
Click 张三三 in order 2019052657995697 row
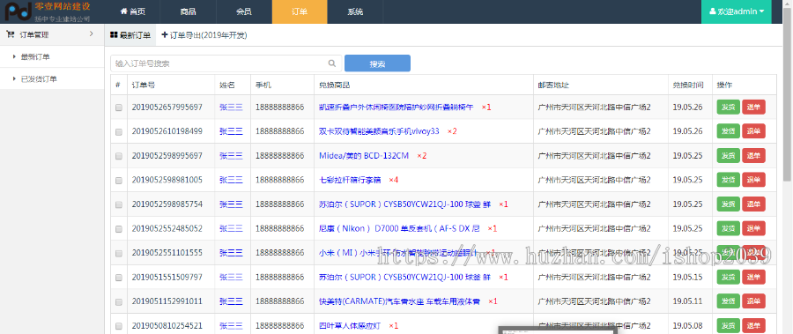[231, 107]
